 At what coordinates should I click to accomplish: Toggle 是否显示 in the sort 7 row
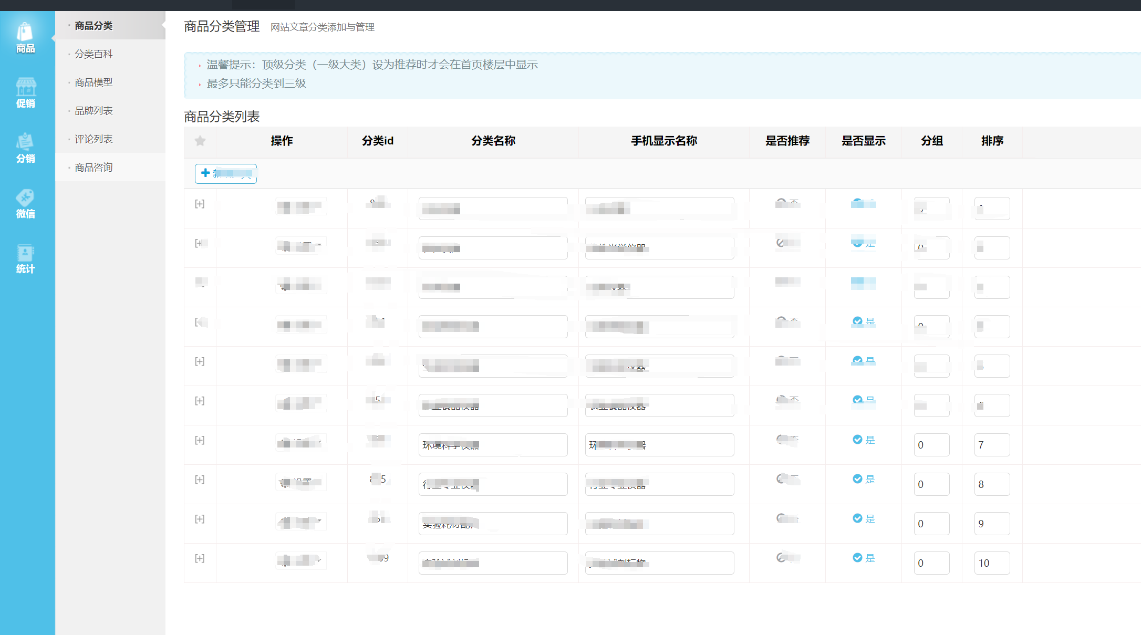click(864, 440)
